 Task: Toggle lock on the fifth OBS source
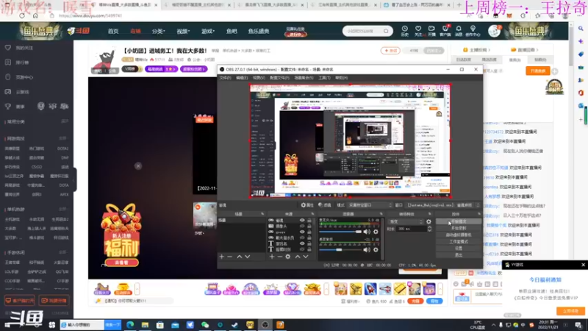click(309, 243)
